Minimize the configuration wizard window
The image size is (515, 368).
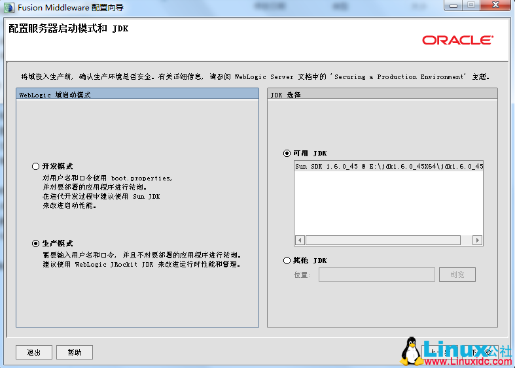[x=453, y=6]
